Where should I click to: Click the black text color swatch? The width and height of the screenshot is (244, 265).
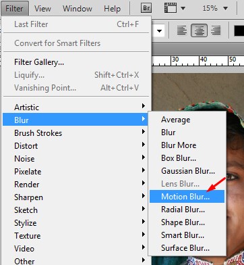point(239,30)
